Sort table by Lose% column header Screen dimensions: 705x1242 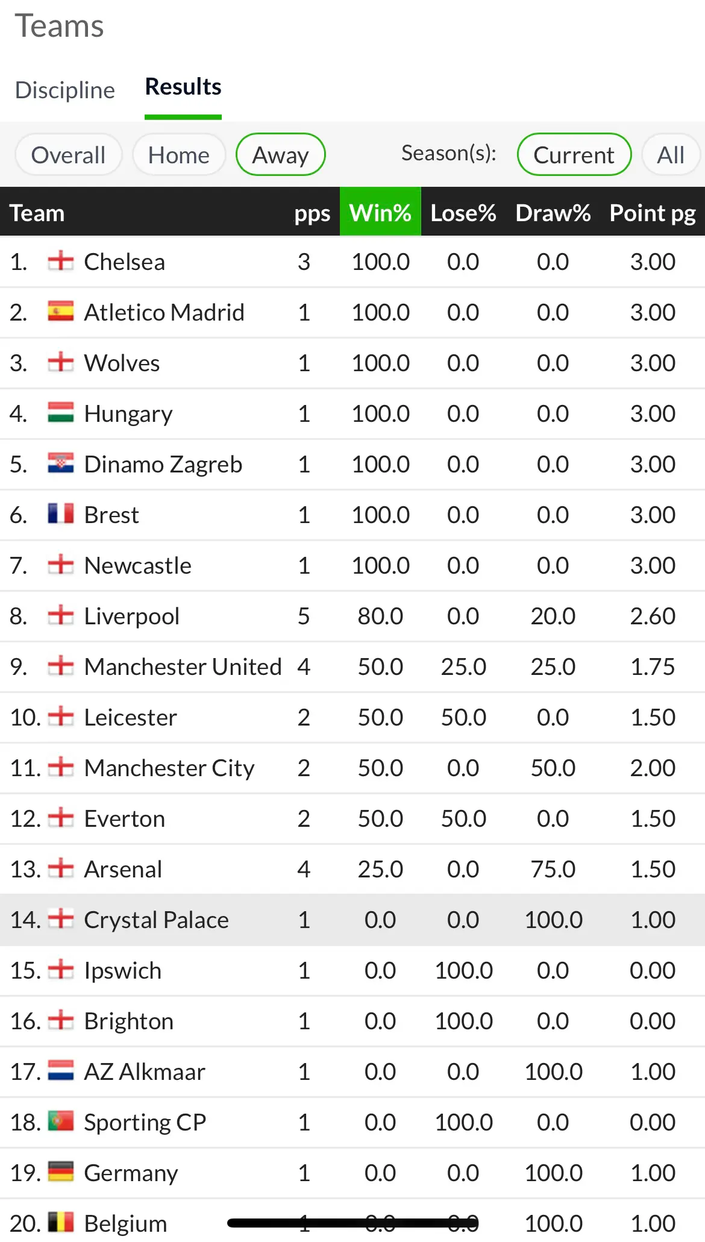pos(463,212)
